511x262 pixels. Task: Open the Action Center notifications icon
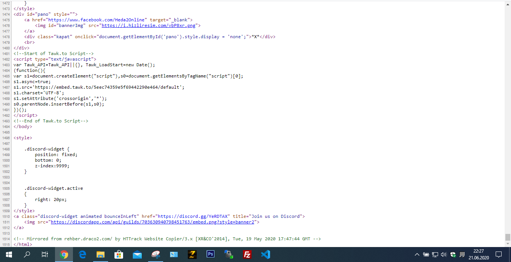tap(499, 255)
